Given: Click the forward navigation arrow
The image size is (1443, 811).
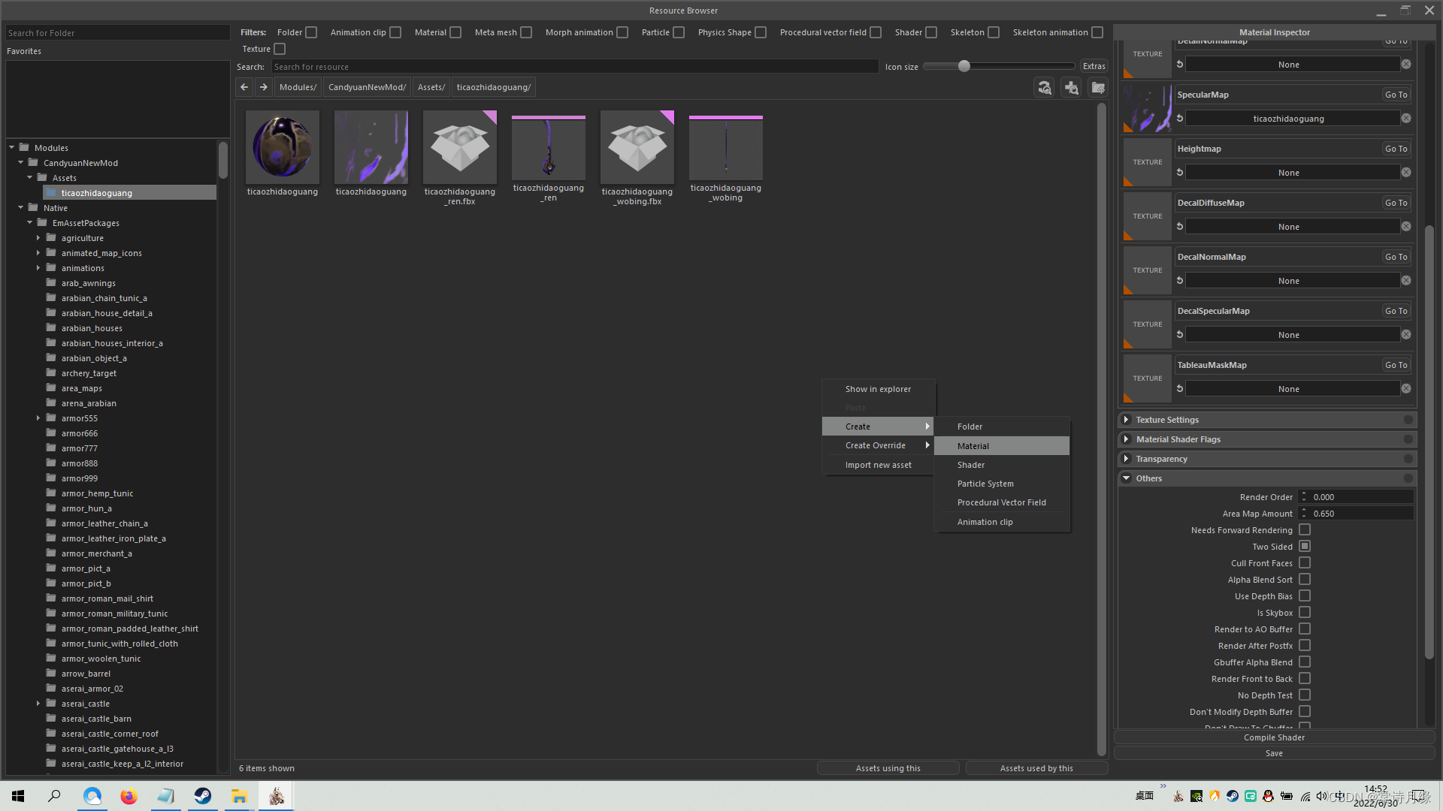Looking at the screenshot, I should click(x=263, y=87).
